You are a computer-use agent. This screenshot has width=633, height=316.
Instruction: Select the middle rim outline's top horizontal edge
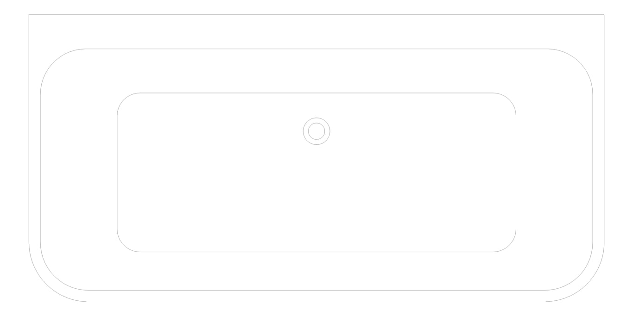[x=316, y=49]
